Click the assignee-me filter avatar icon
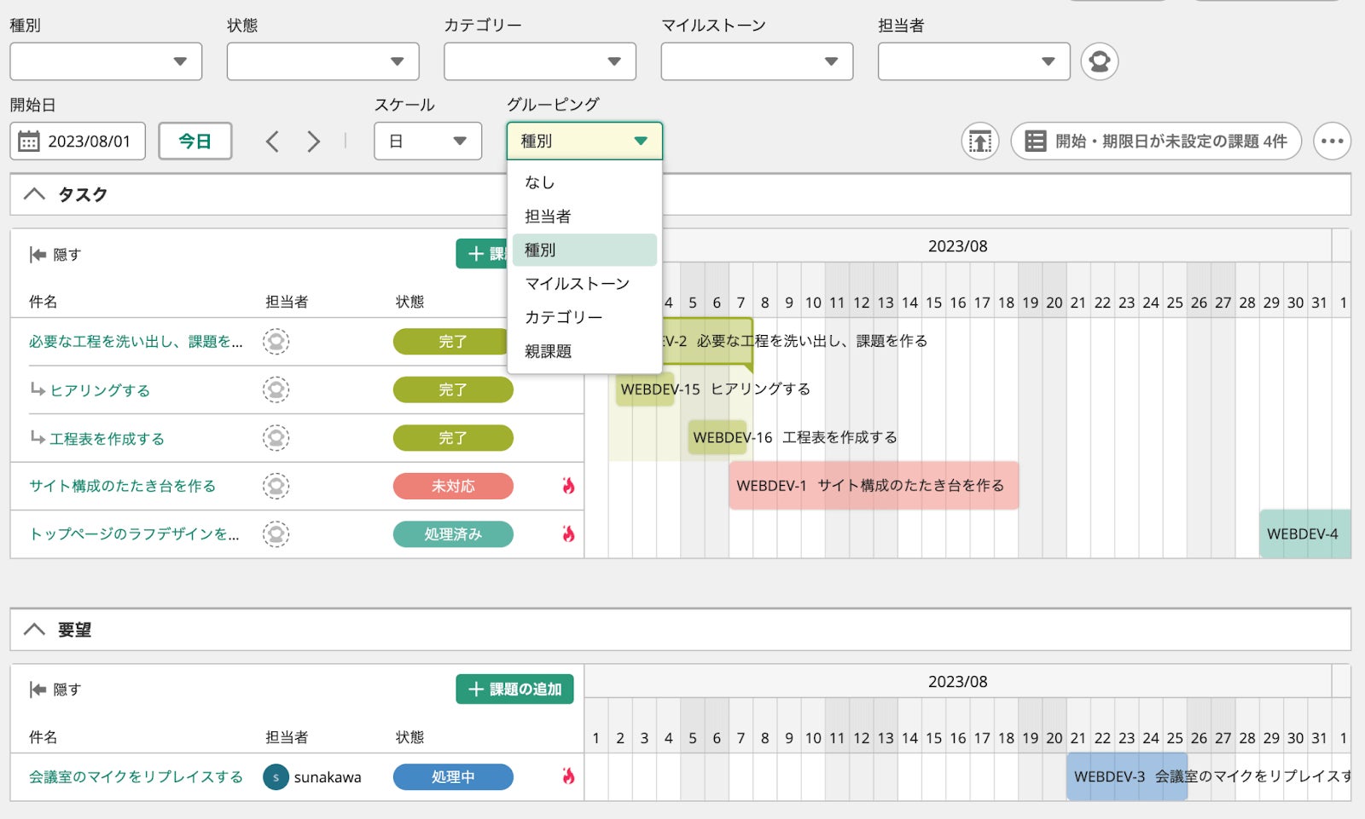The width and height of the screenshot is (1365, 819). tap(1100, 61)
